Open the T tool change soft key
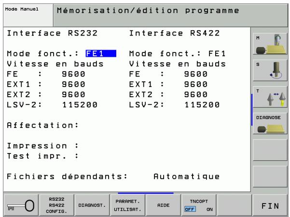This screenshot has height=217, width=290. pyautogui.click(x=270, y=97)
